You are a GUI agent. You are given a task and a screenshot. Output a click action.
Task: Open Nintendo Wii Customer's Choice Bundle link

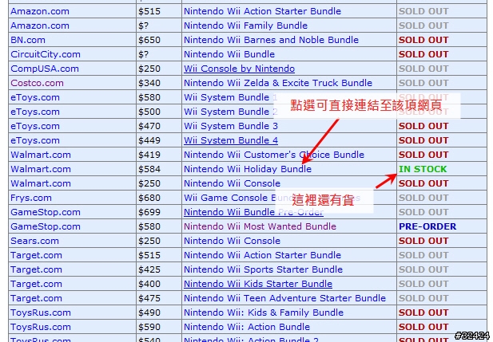click(274, 155)
